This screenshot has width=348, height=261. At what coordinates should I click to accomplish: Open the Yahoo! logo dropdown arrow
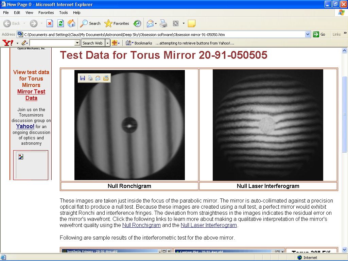[x=17, y=43]
